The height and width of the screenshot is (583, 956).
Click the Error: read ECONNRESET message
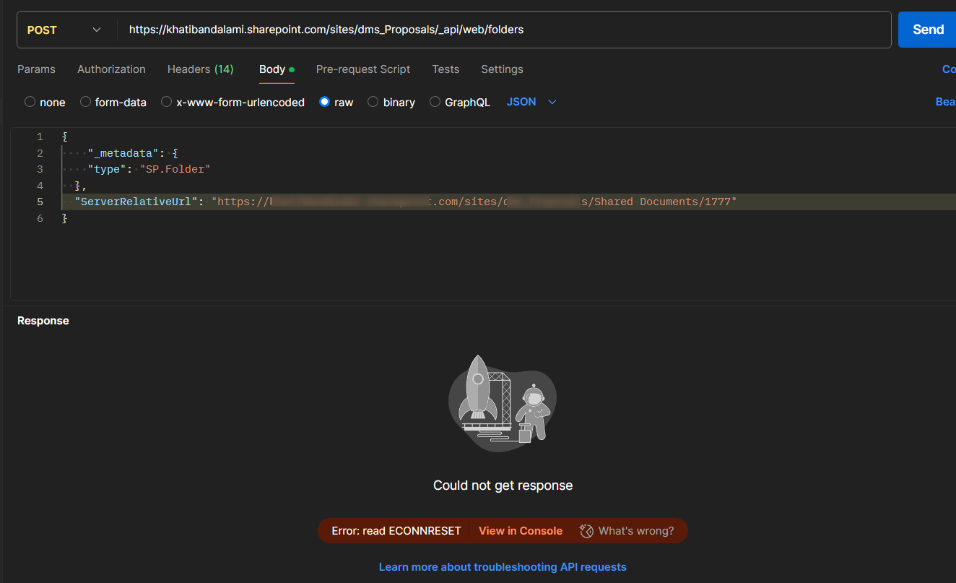(x=396, y=531)
